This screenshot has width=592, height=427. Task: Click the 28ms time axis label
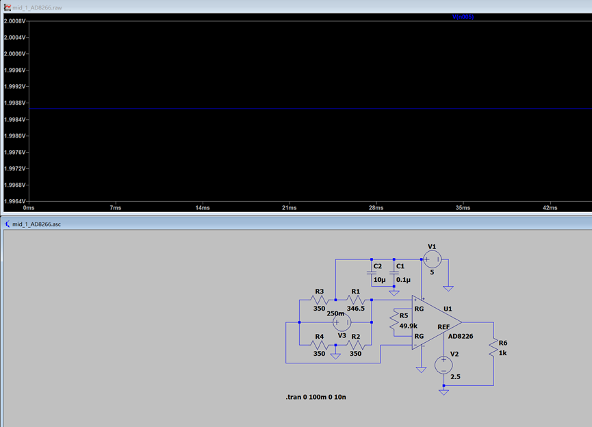pos(376,207)
